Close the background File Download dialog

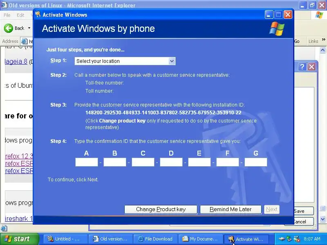coord(311,67)
